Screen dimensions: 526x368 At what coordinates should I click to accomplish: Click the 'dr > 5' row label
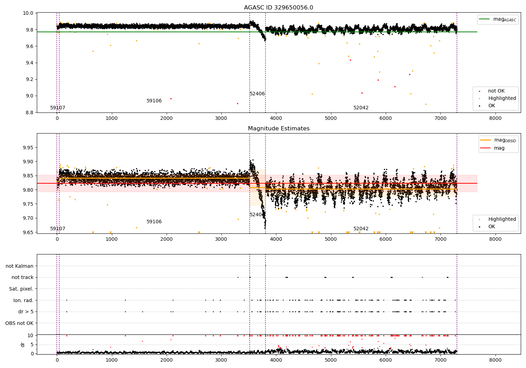pos(26,312)
